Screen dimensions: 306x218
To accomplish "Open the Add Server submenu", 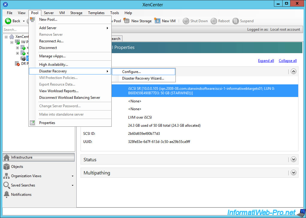I will (70, 28).
